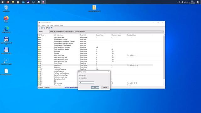Close the Set New Value dialog with X
This screenshot has height=113, width=201.
109,72
